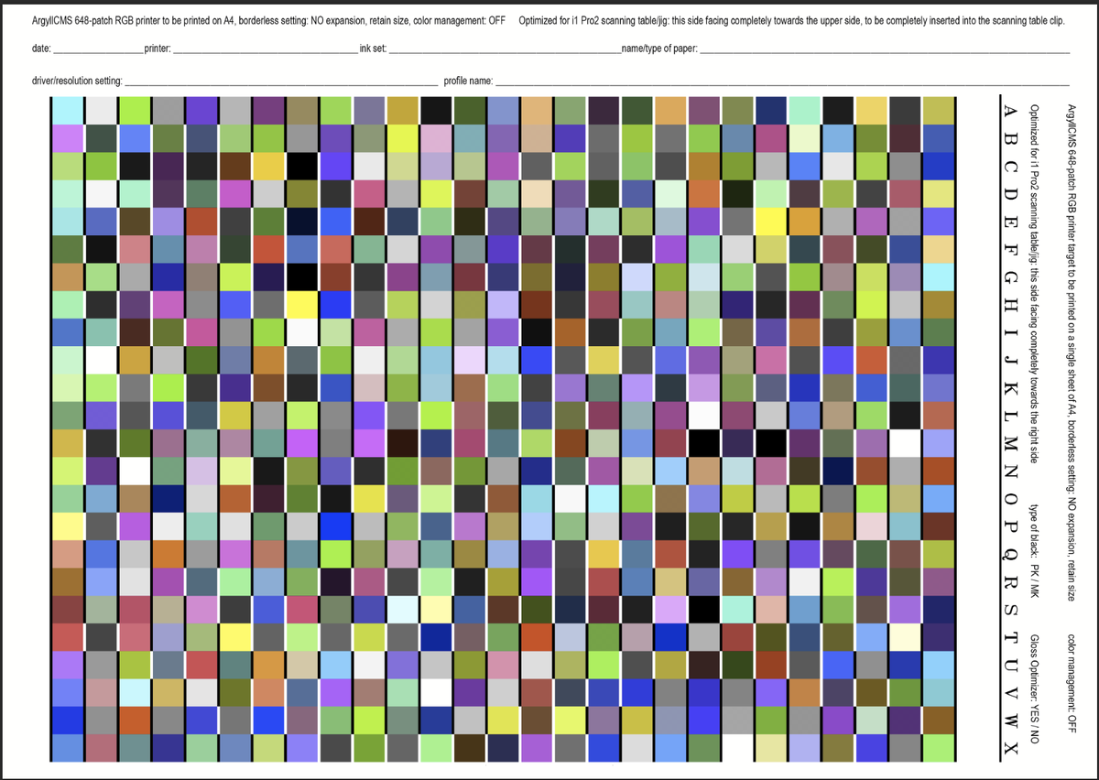1099x780 pixels.
Task: Select the orange patch in row D
Action: [x=706, y=193]
